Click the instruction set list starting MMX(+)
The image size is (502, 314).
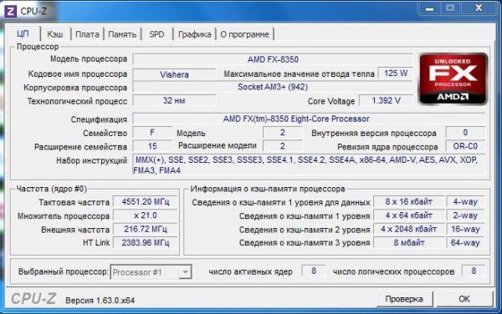pyautogui.click(x=309, y=165)
